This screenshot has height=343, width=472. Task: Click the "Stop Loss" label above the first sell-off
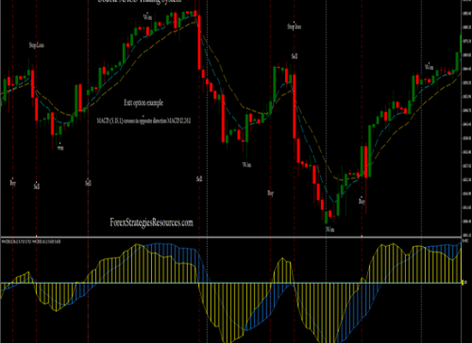(37, 45)
